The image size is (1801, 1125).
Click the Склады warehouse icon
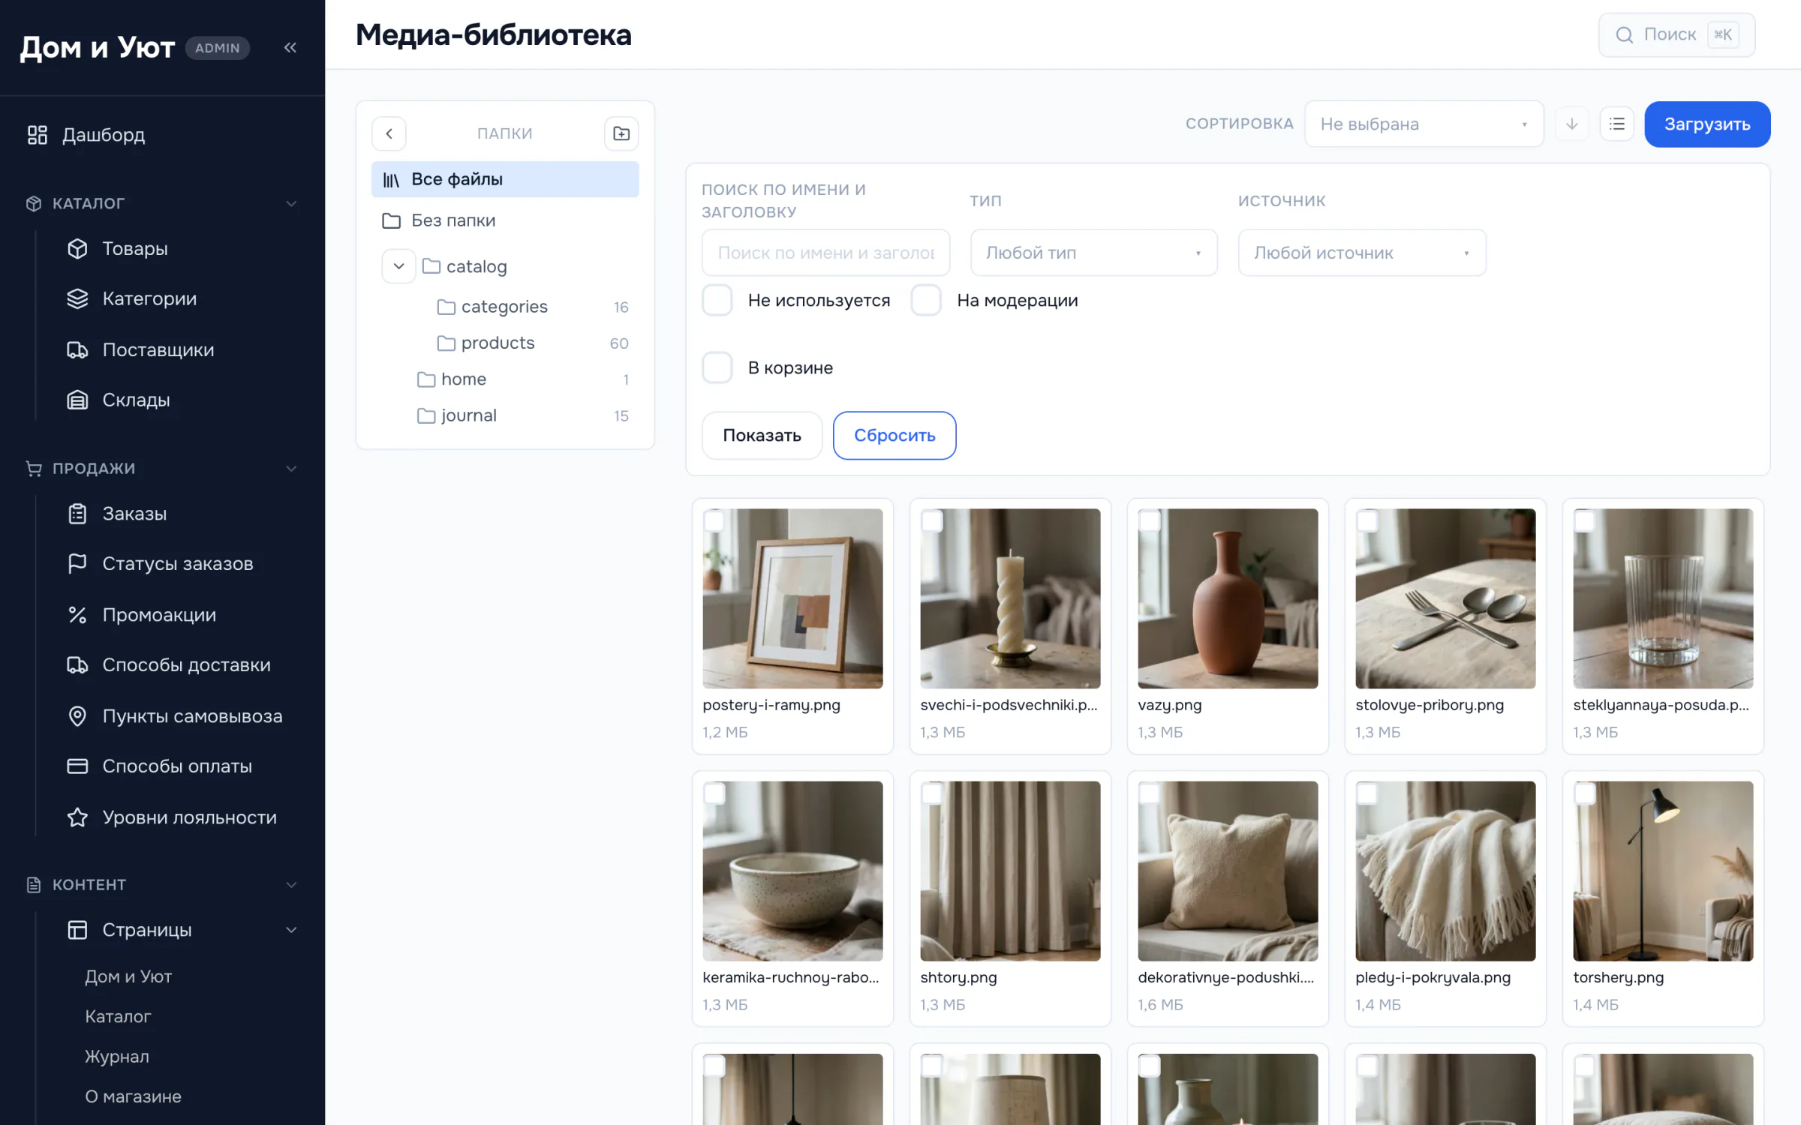point(77,400)
